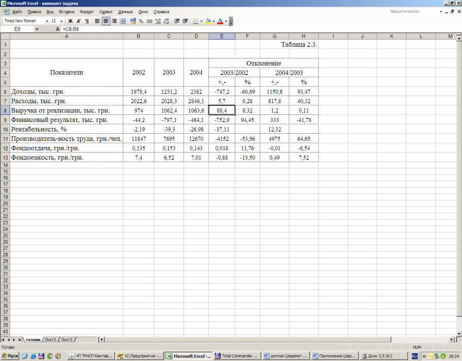
Task: Click Increase Decimal icon
Action: [x=158, y=21]
